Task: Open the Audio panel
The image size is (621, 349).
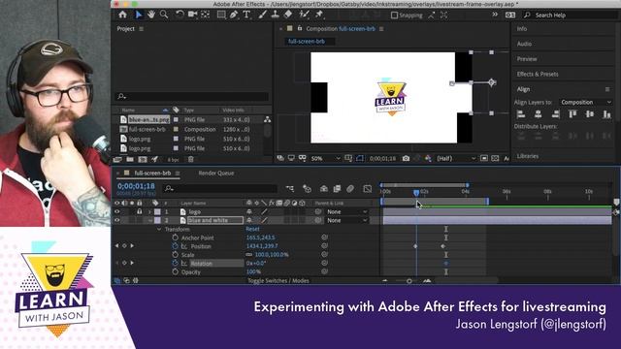Action: coord(524,44)
